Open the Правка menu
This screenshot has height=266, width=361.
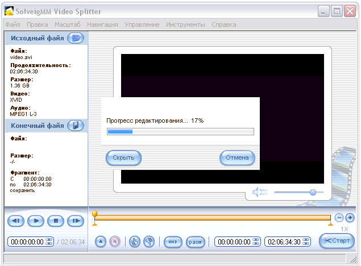tap(38, 24)
